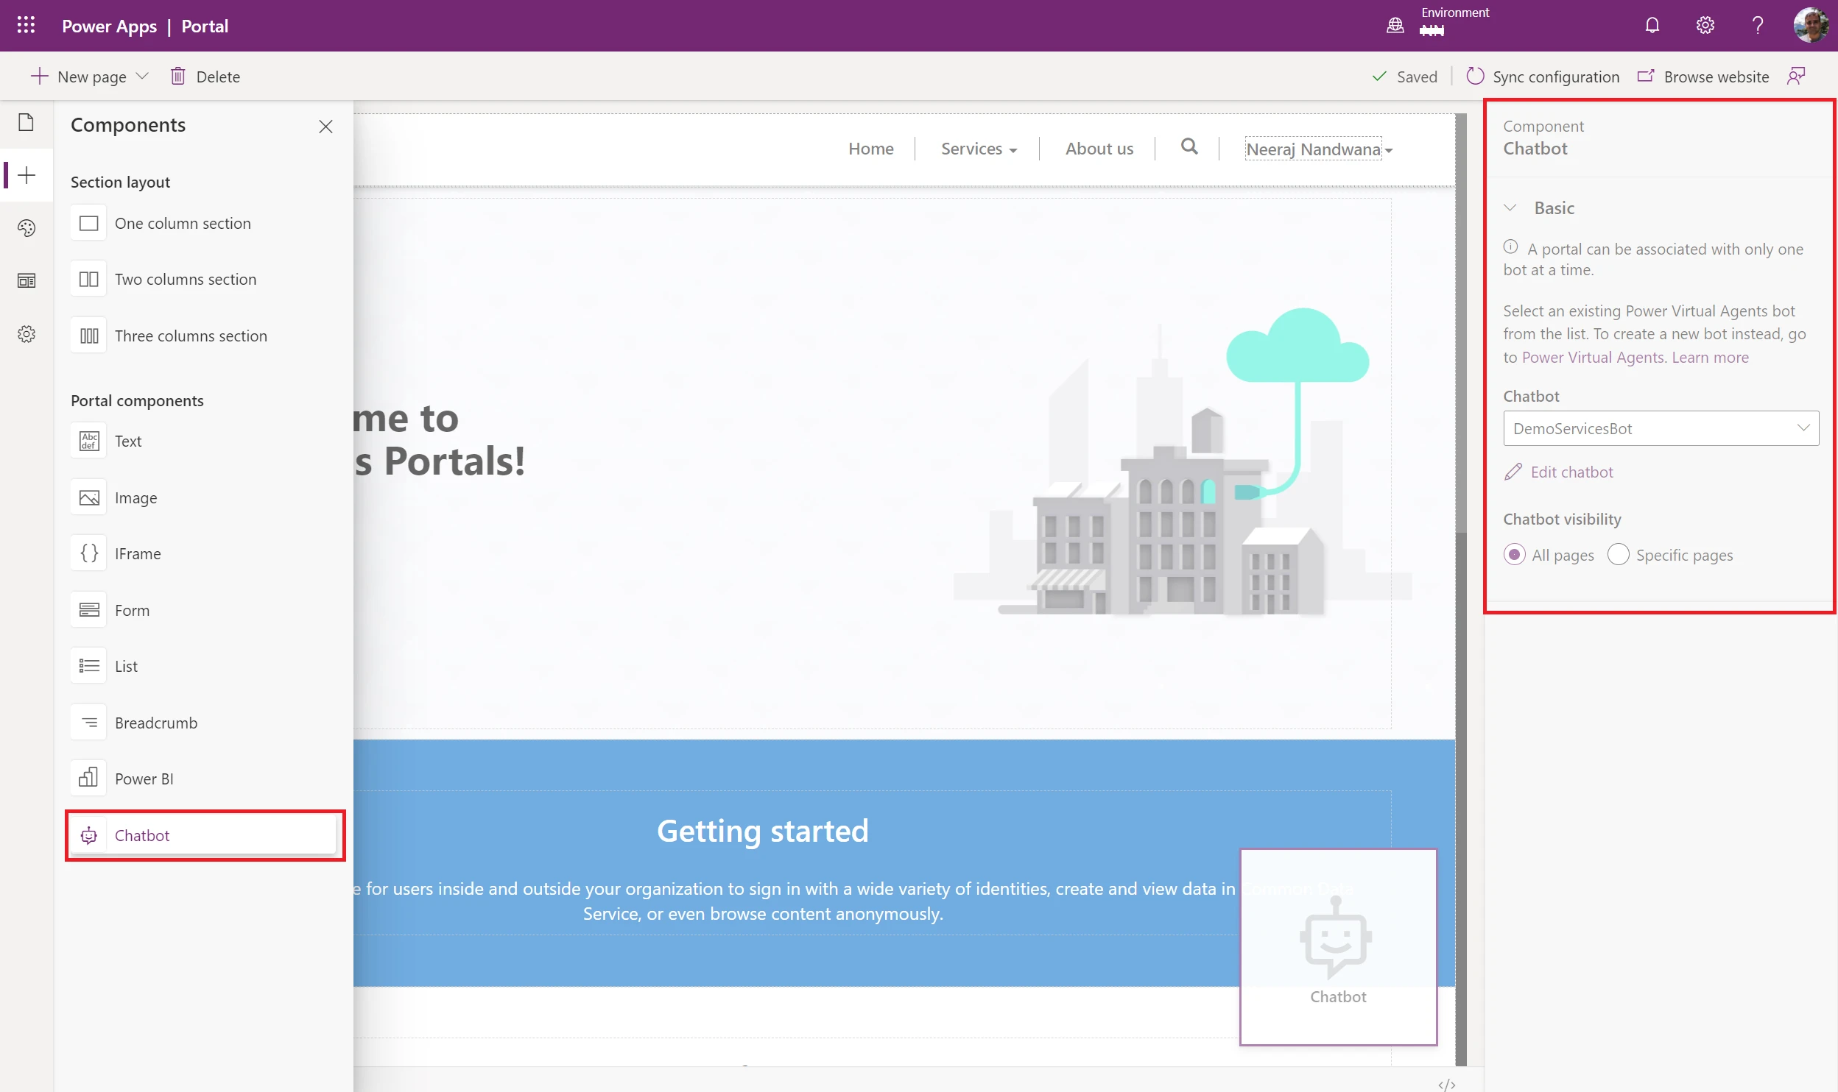Open the Services menu in portal nav
1838x1092 pixels.
[x=978, y=149]
